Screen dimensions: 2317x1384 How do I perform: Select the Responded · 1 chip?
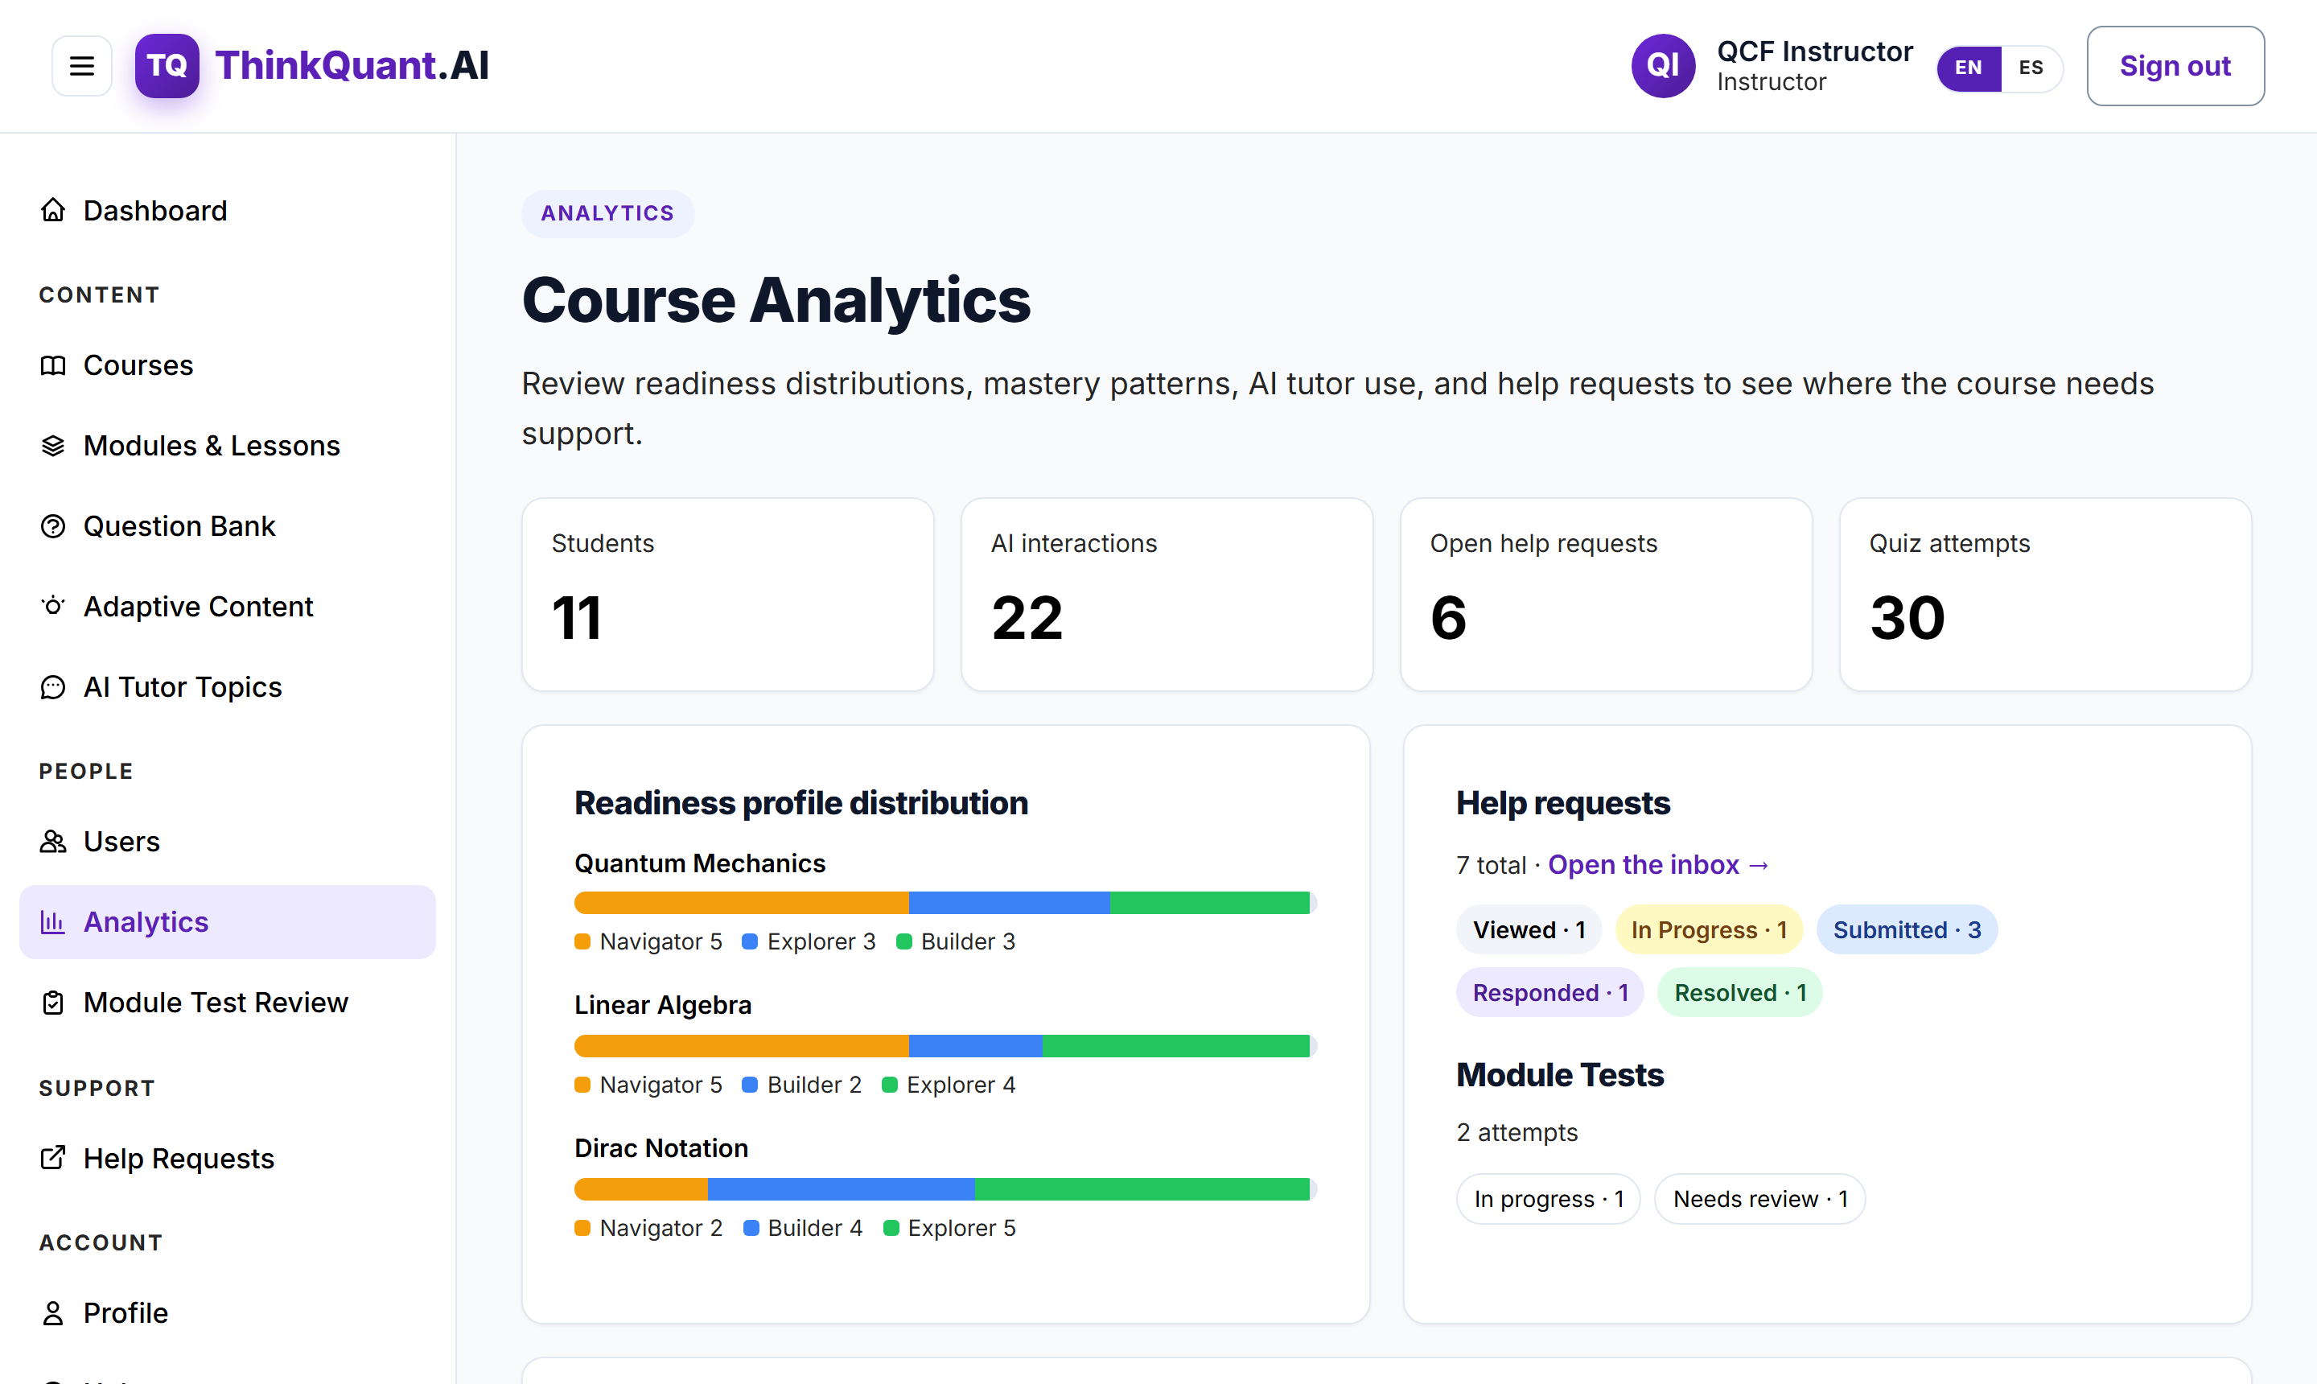tap(1550, 993)
